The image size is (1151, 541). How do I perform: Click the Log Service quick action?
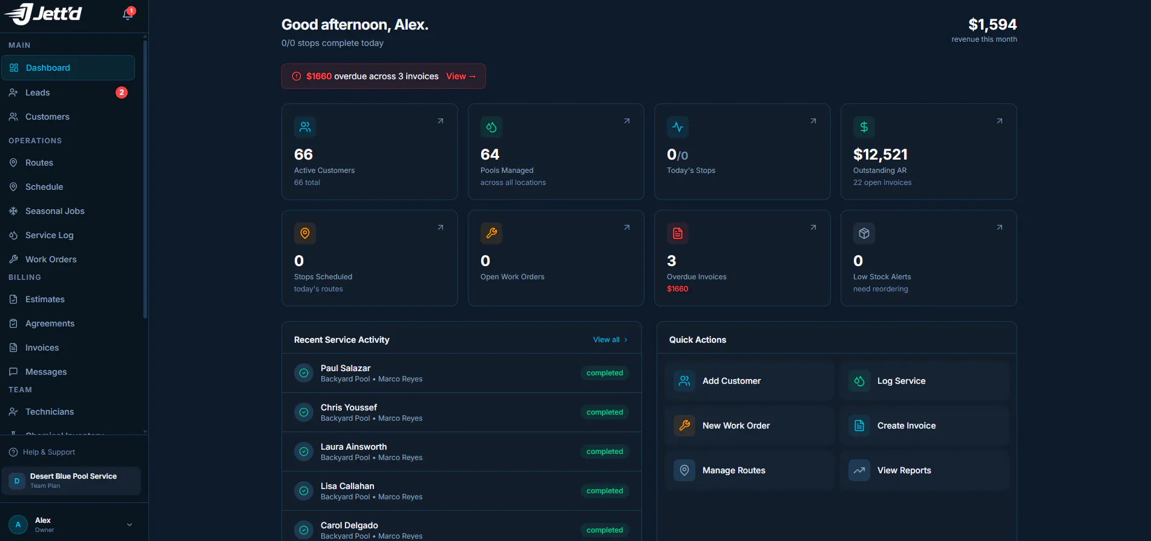[924, 381]
